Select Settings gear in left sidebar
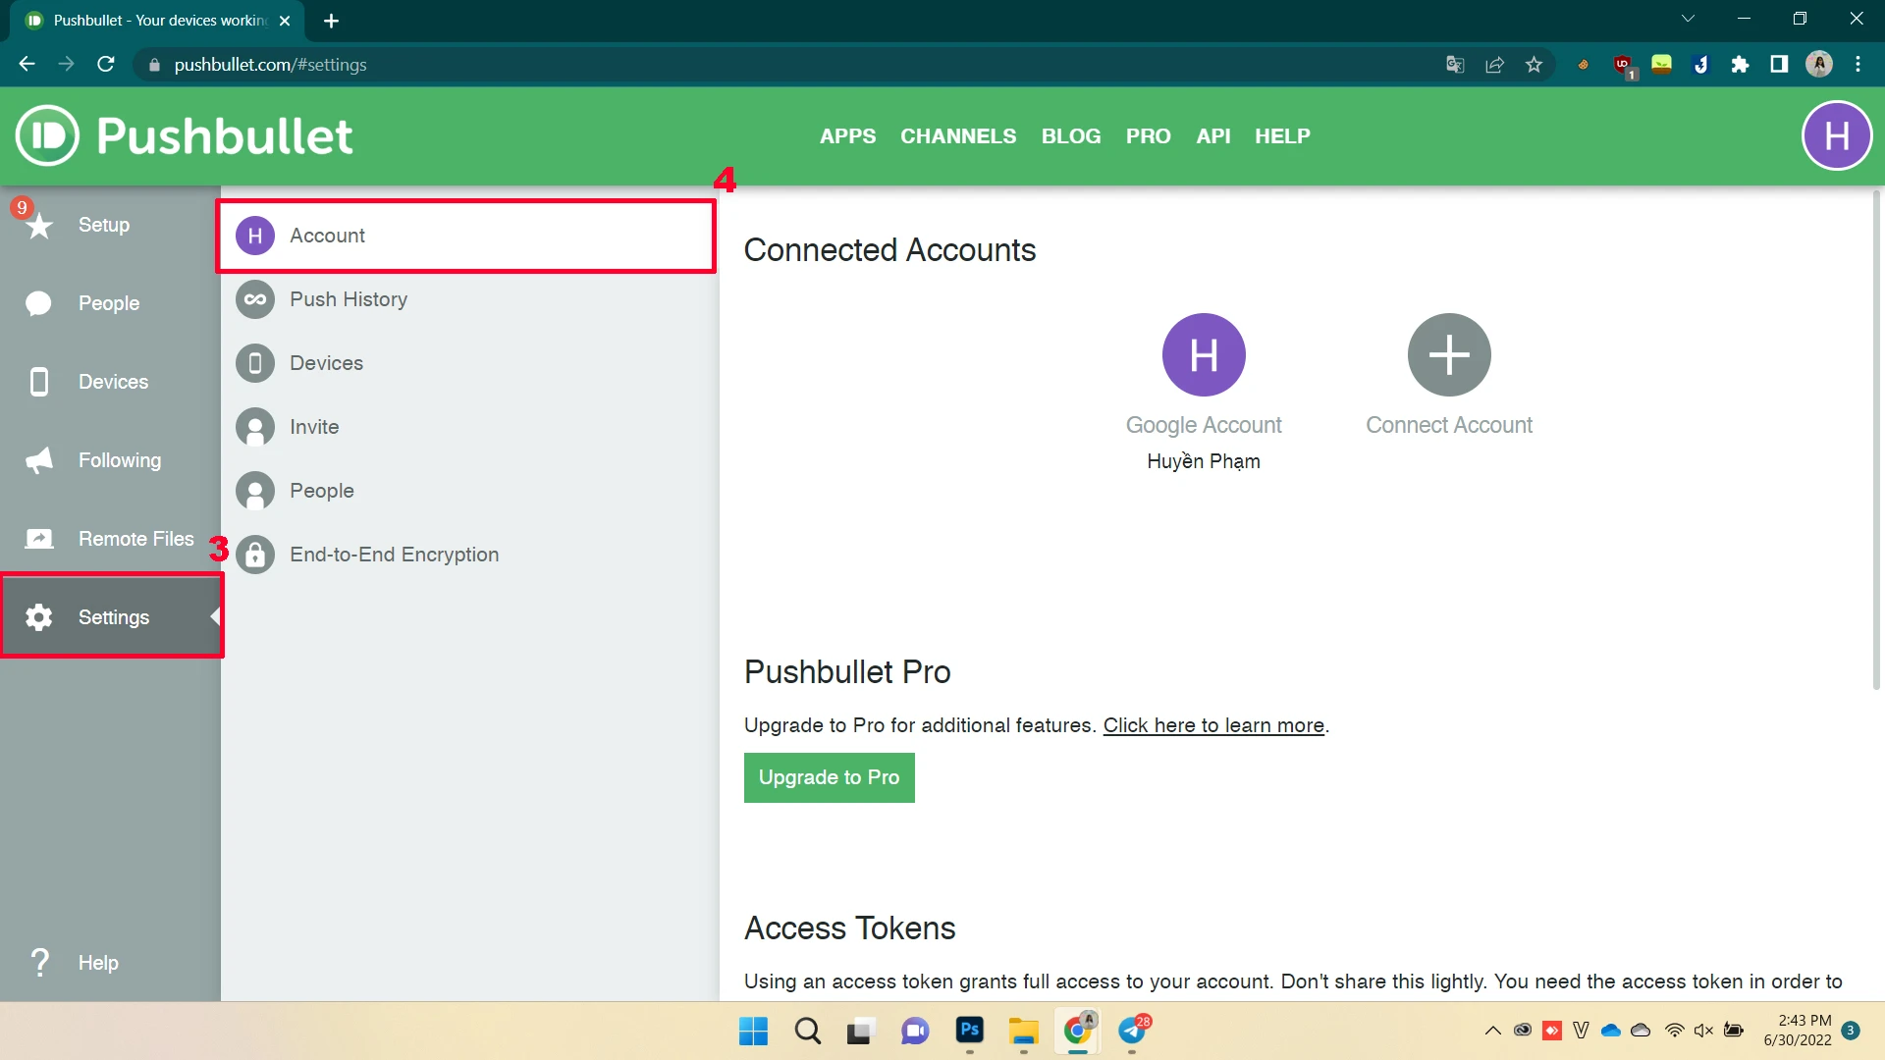 pyautogui.click(x=110, y=617)
